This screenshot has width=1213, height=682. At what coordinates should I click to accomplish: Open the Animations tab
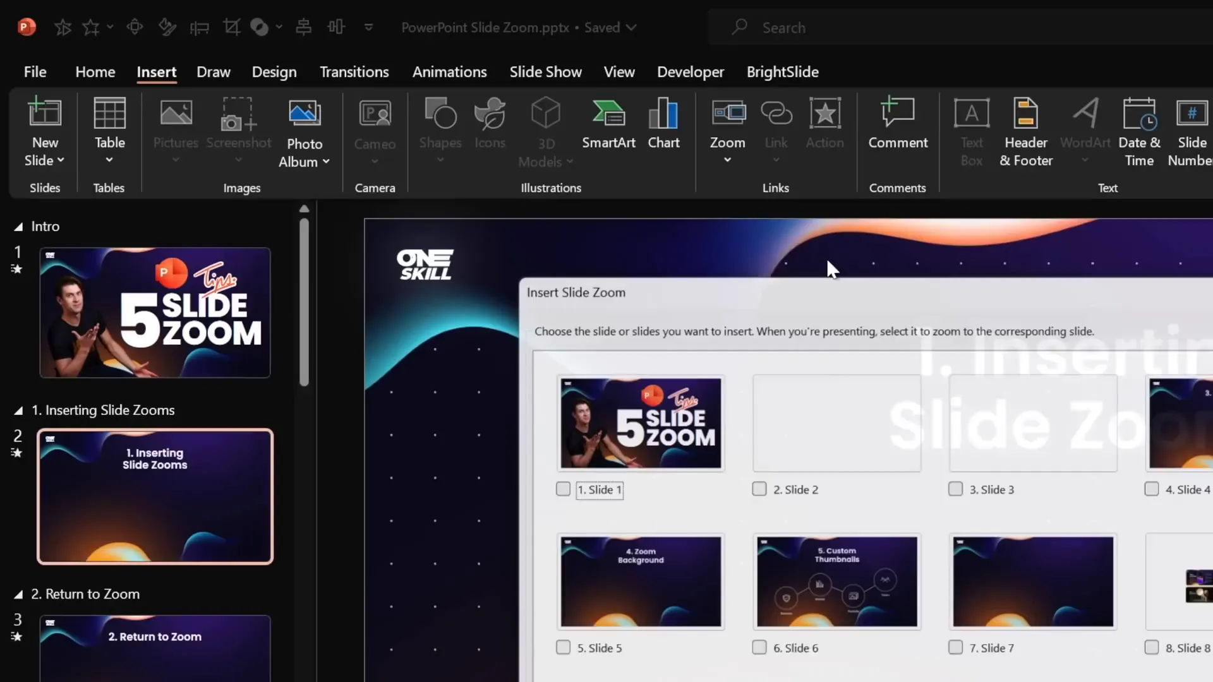(x=450, y=72)
